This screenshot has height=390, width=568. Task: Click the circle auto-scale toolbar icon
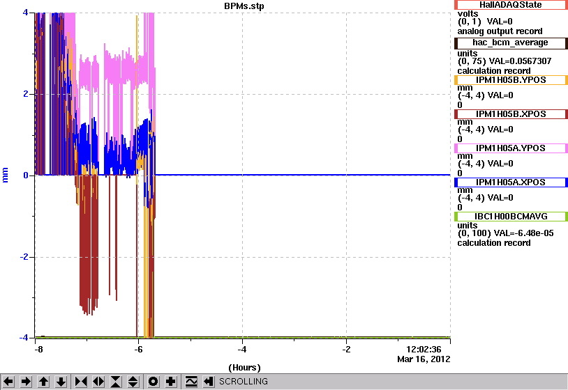point(154,382)
